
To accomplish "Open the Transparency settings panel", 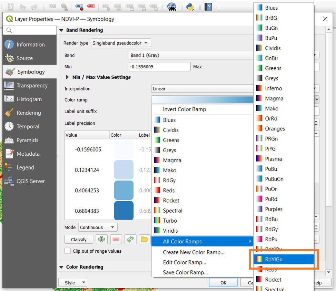I will tap(30, 86).
